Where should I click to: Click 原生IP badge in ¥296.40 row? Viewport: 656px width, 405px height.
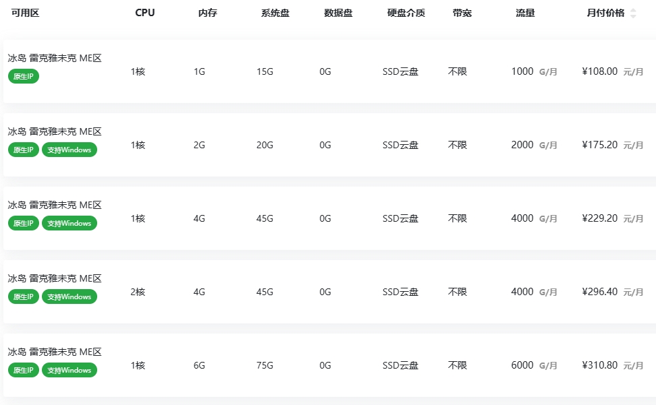click(x=24, y=297)
